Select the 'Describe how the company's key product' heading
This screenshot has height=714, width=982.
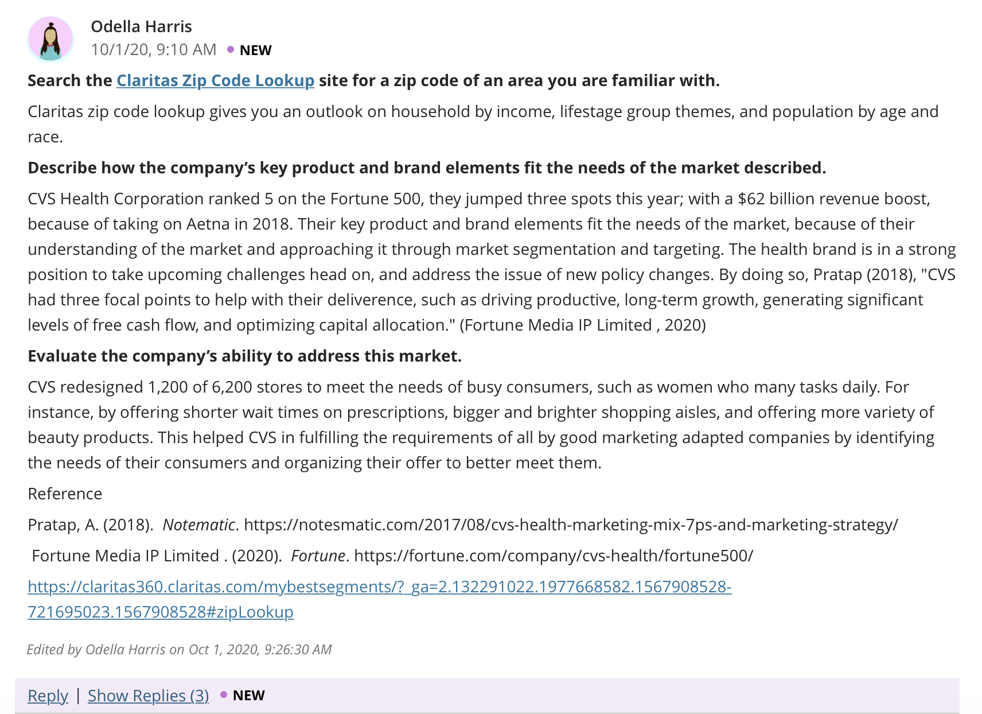click(x=427, y=168)
